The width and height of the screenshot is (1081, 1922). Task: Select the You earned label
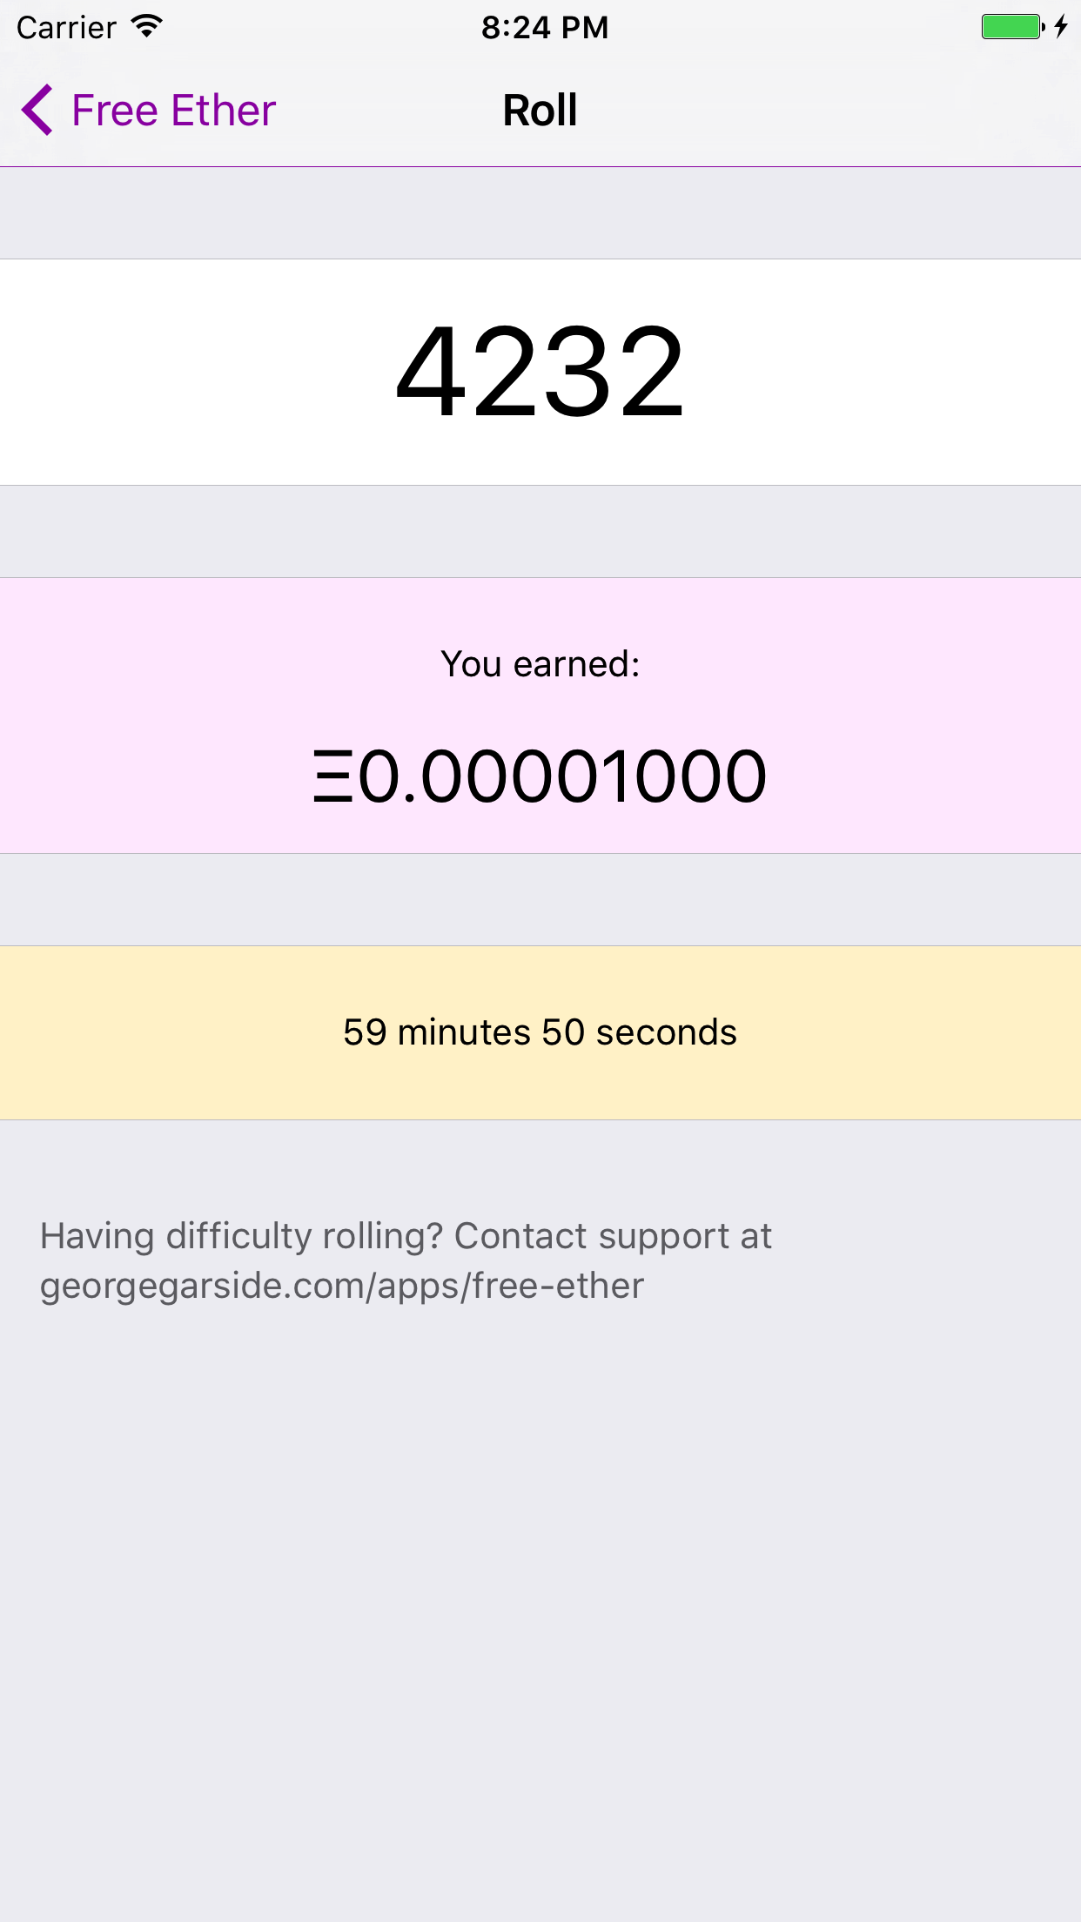[x=540, y=664]
